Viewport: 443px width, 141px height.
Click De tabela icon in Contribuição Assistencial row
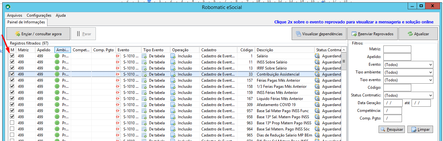point(144,74)
